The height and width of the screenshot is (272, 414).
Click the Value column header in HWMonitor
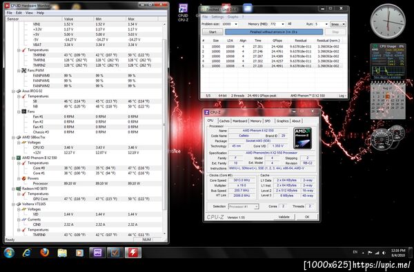pos(78,19)
